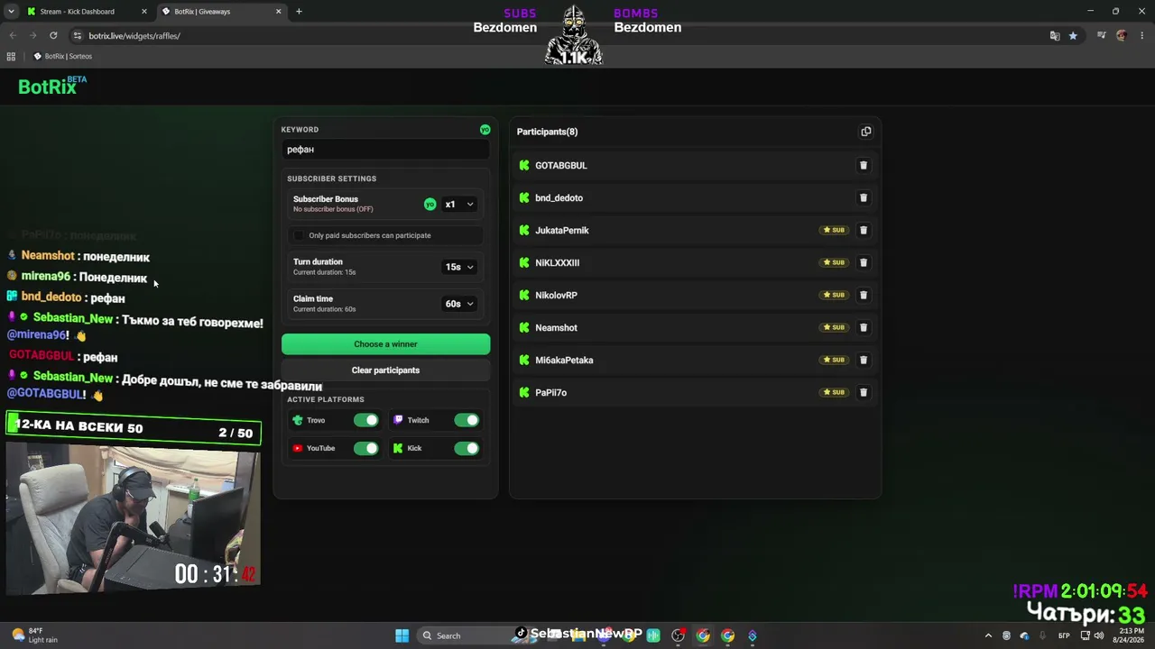The width and height of the screenshot is (1155, 649).
Task: Open the translate page icon in address bar
Action: tap(1055, 36)
